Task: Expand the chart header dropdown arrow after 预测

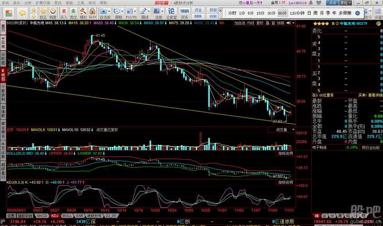Action: [x=293, y=23]
